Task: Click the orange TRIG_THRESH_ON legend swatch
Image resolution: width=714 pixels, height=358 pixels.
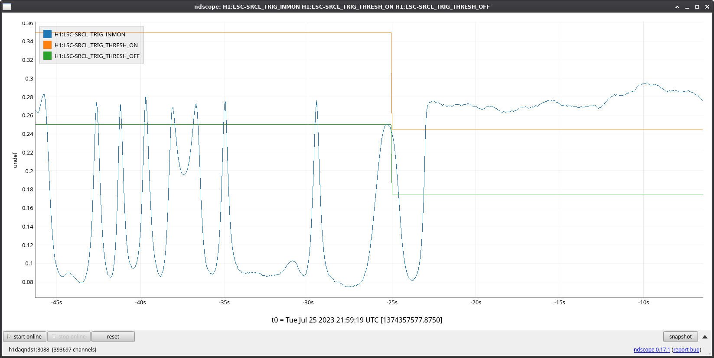Action: click(48, 45)
